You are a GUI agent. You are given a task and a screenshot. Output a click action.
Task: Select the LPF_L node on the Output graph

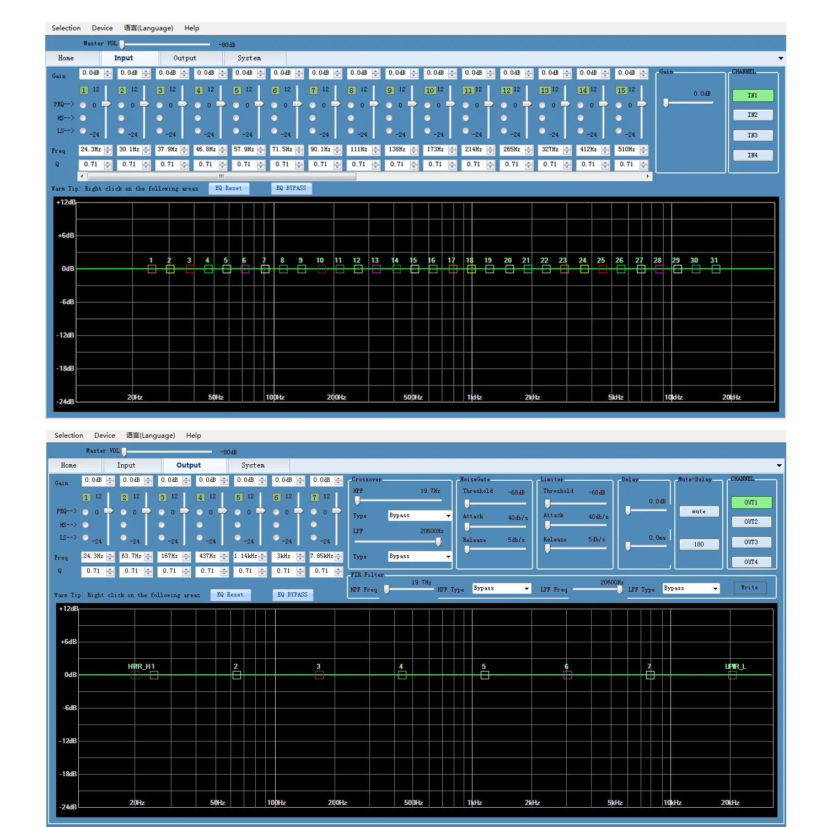pyautogui.click(x=732, y=675)
